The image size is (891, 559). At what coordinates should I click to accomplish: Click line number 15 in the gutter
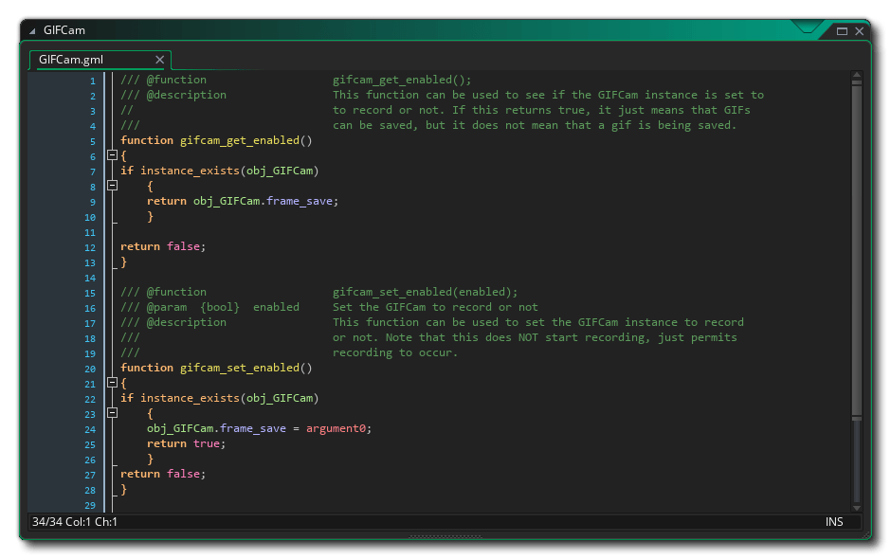coord(90,292)
